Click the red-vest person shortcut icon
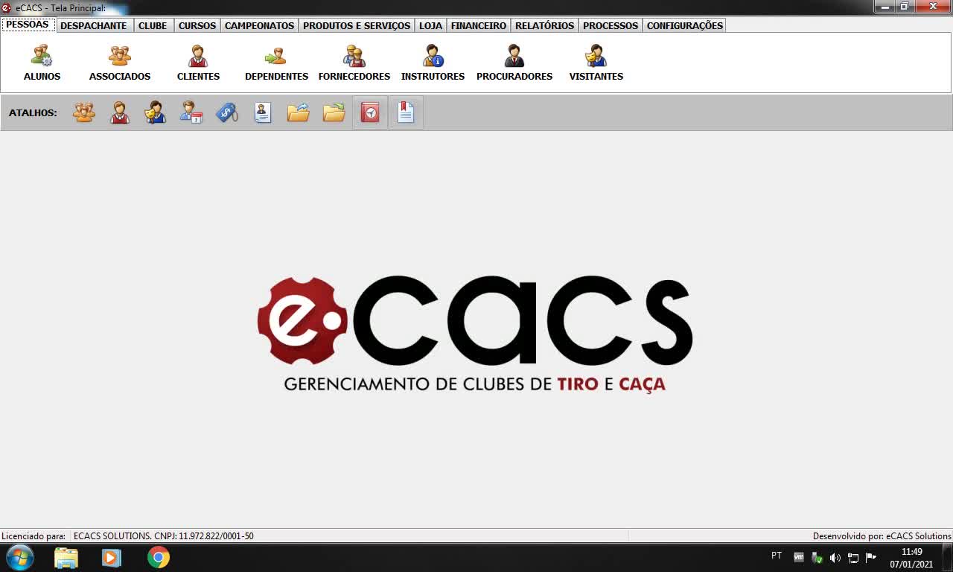Image resolution: width=953 pixels, height=572 pixels. pyautogui.click(x=120, y=112)
